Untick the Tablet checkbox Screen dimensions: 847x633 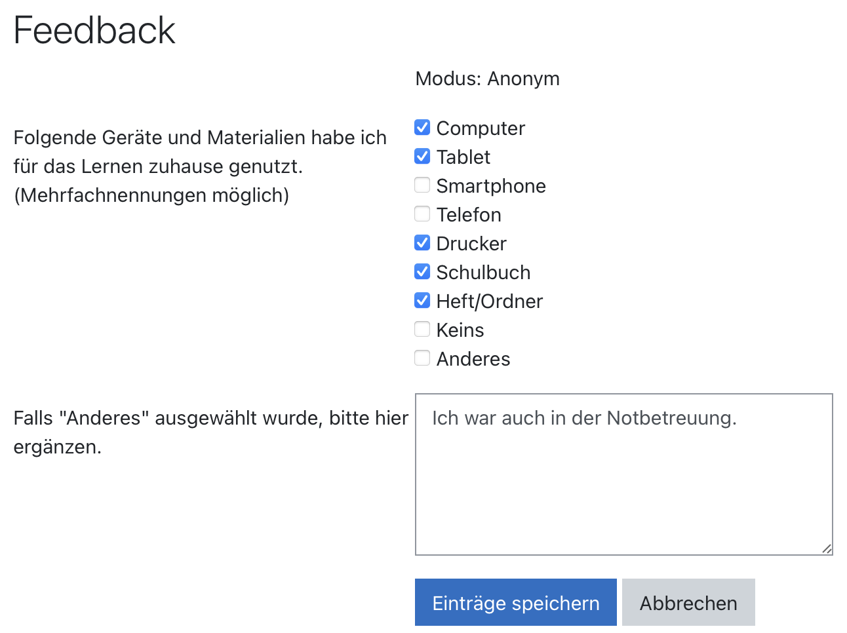[422, 156]
